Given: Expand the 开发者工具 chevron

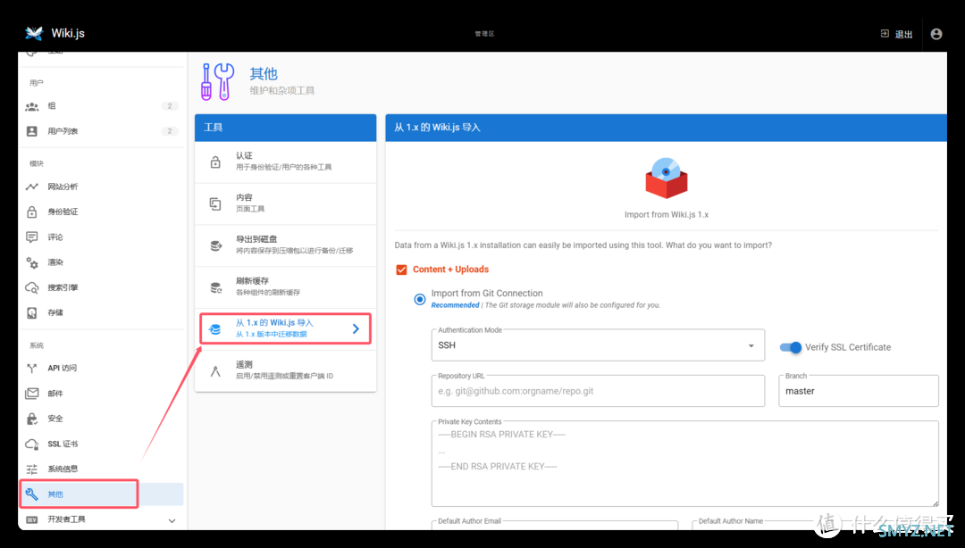Looking at the screenshot, I should [x=172, y=520].
